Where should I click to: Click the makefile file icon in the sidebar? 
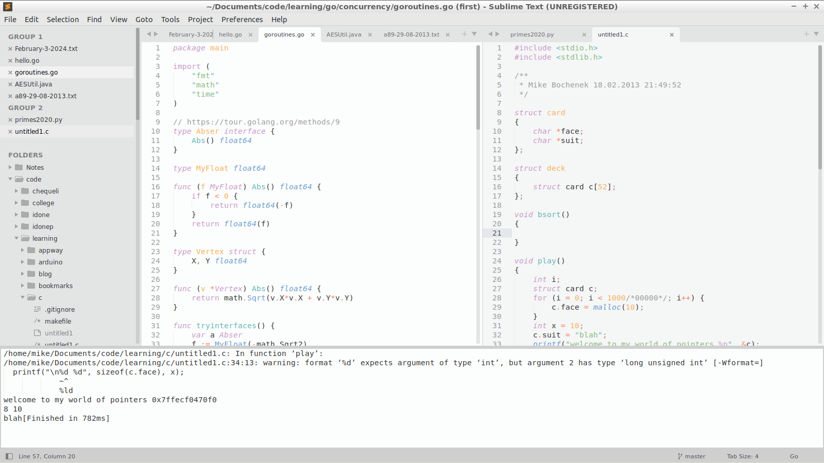(37, 321)
